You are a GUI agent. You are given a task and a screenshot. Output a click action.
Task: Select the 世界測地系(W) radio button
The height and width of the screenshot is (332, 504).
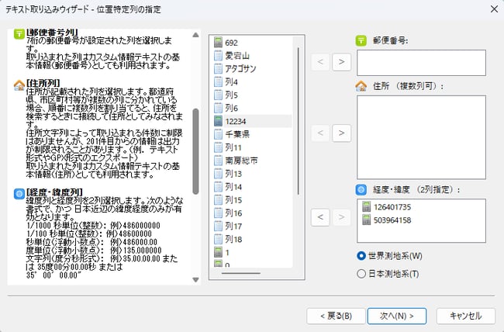[x=361, y=256]
